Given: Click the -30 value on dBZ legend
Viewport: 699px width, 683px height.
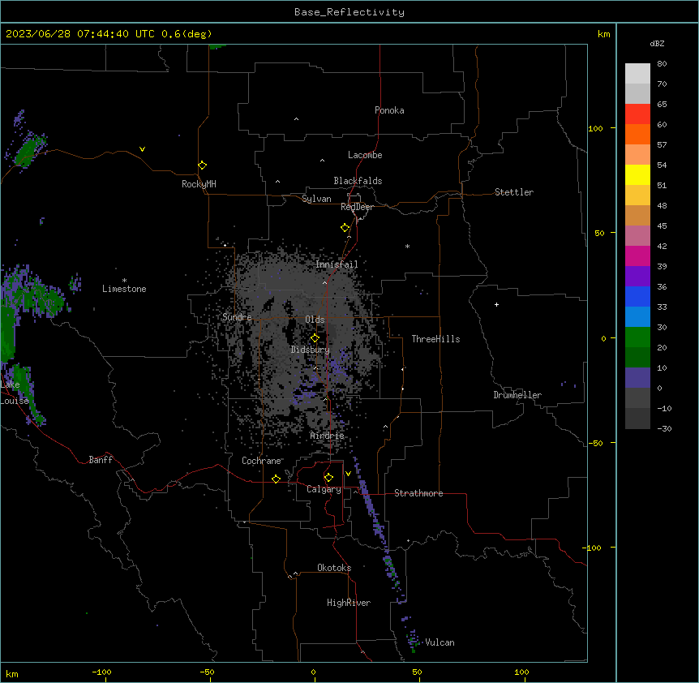Looking at the screenshot, I should click(664, 428).
